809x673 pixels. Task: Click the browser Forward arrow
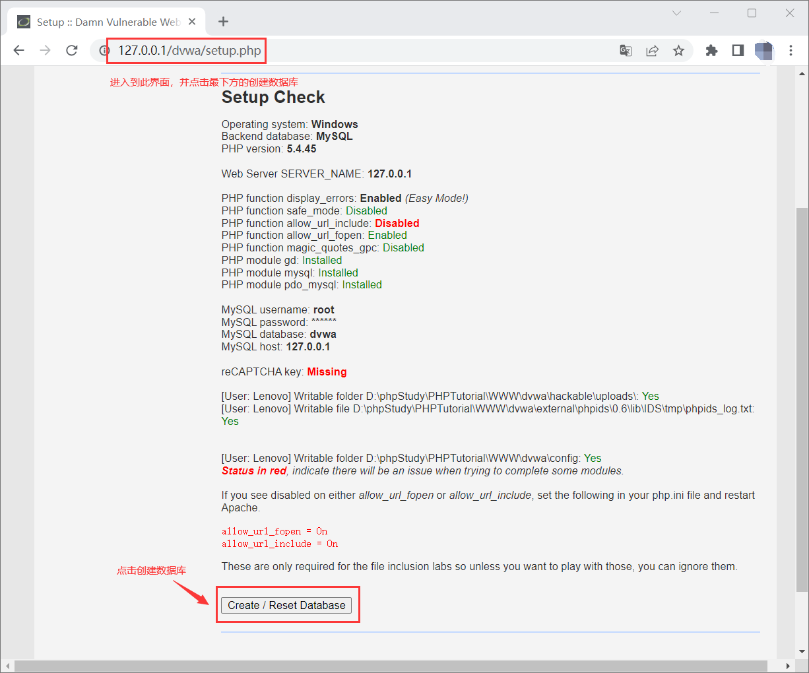point(45,51)
